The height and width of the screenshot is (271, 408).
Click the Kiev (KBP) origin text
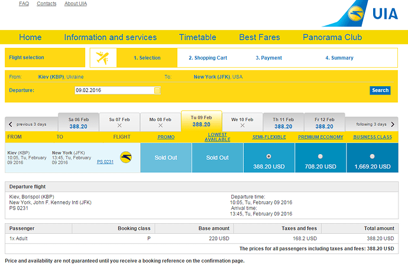click(51, 77)
